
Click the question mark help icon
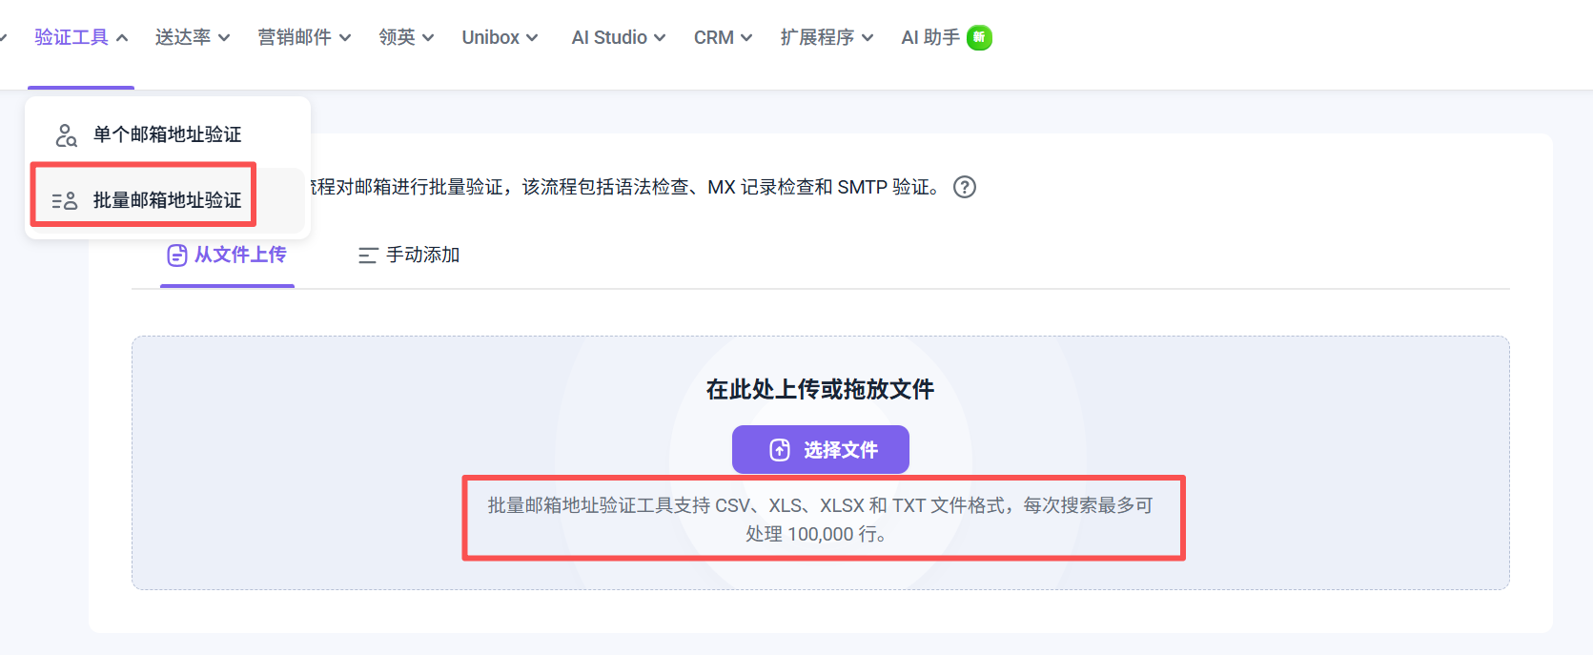pyautogui.click(x=965, y=187)
